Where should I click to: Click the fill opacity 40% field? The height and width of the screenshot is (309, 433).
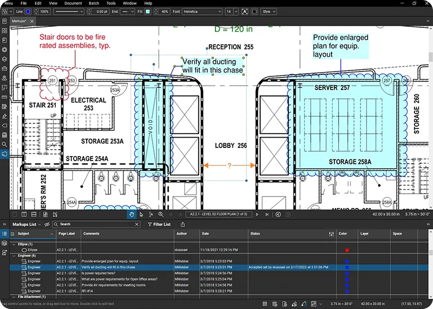[x=165, y=11]
